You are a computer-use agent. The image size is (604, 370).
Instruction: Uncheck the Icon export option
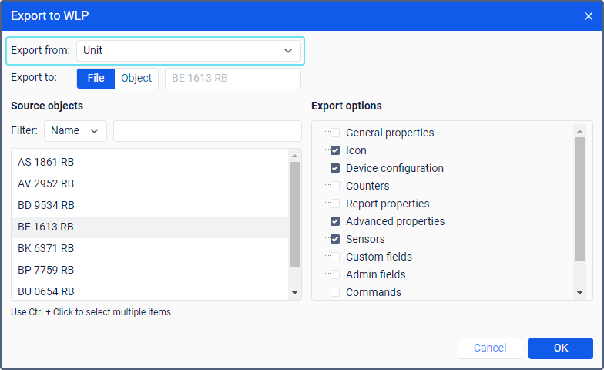click(x=335, y=150)
